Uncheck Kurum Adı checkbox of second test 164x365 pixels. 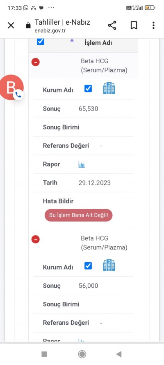pyautogui.click(x=88, y=266)
